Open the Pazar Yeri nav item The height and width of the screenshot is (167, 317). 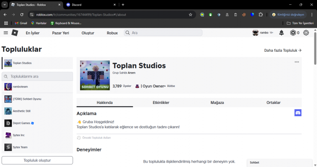coord(60,33)
